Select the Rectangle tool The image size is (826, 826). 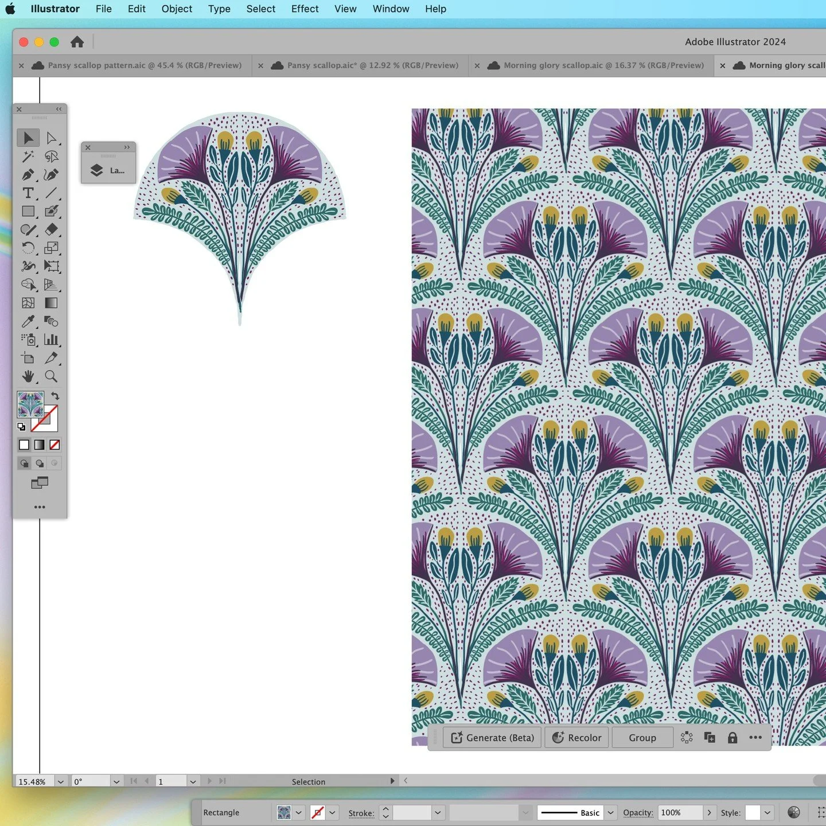(29, 211)
